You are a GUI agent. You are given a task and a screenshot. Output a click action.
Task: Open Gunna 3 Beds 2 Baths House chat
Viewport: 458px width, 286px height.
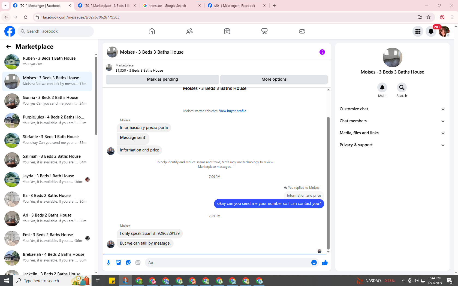point(47,101)
